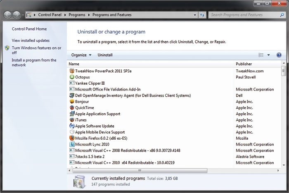Click the Control Panel icon in address bar
The height and width of the screenshot is (193, 289).
click(x=28, y=15)
